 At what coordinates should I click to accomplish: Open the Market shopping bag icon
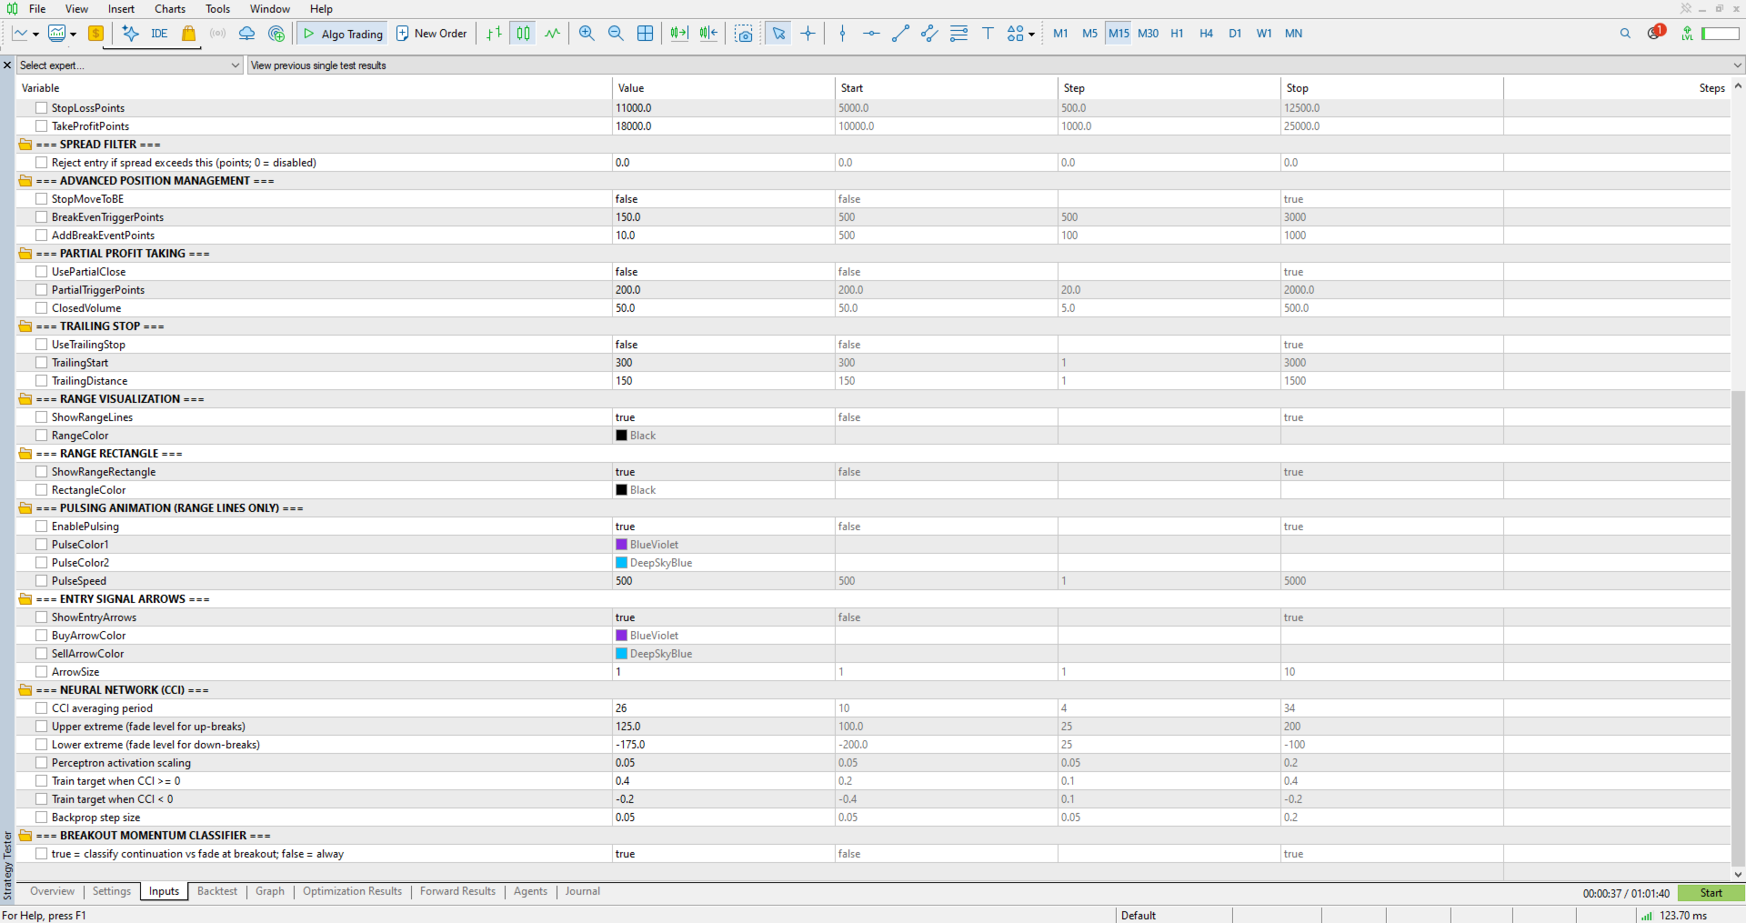[x=188, y=34]
